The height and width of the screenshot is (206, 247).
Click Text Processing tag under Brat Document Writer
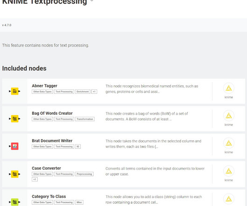tap(64, 146)
